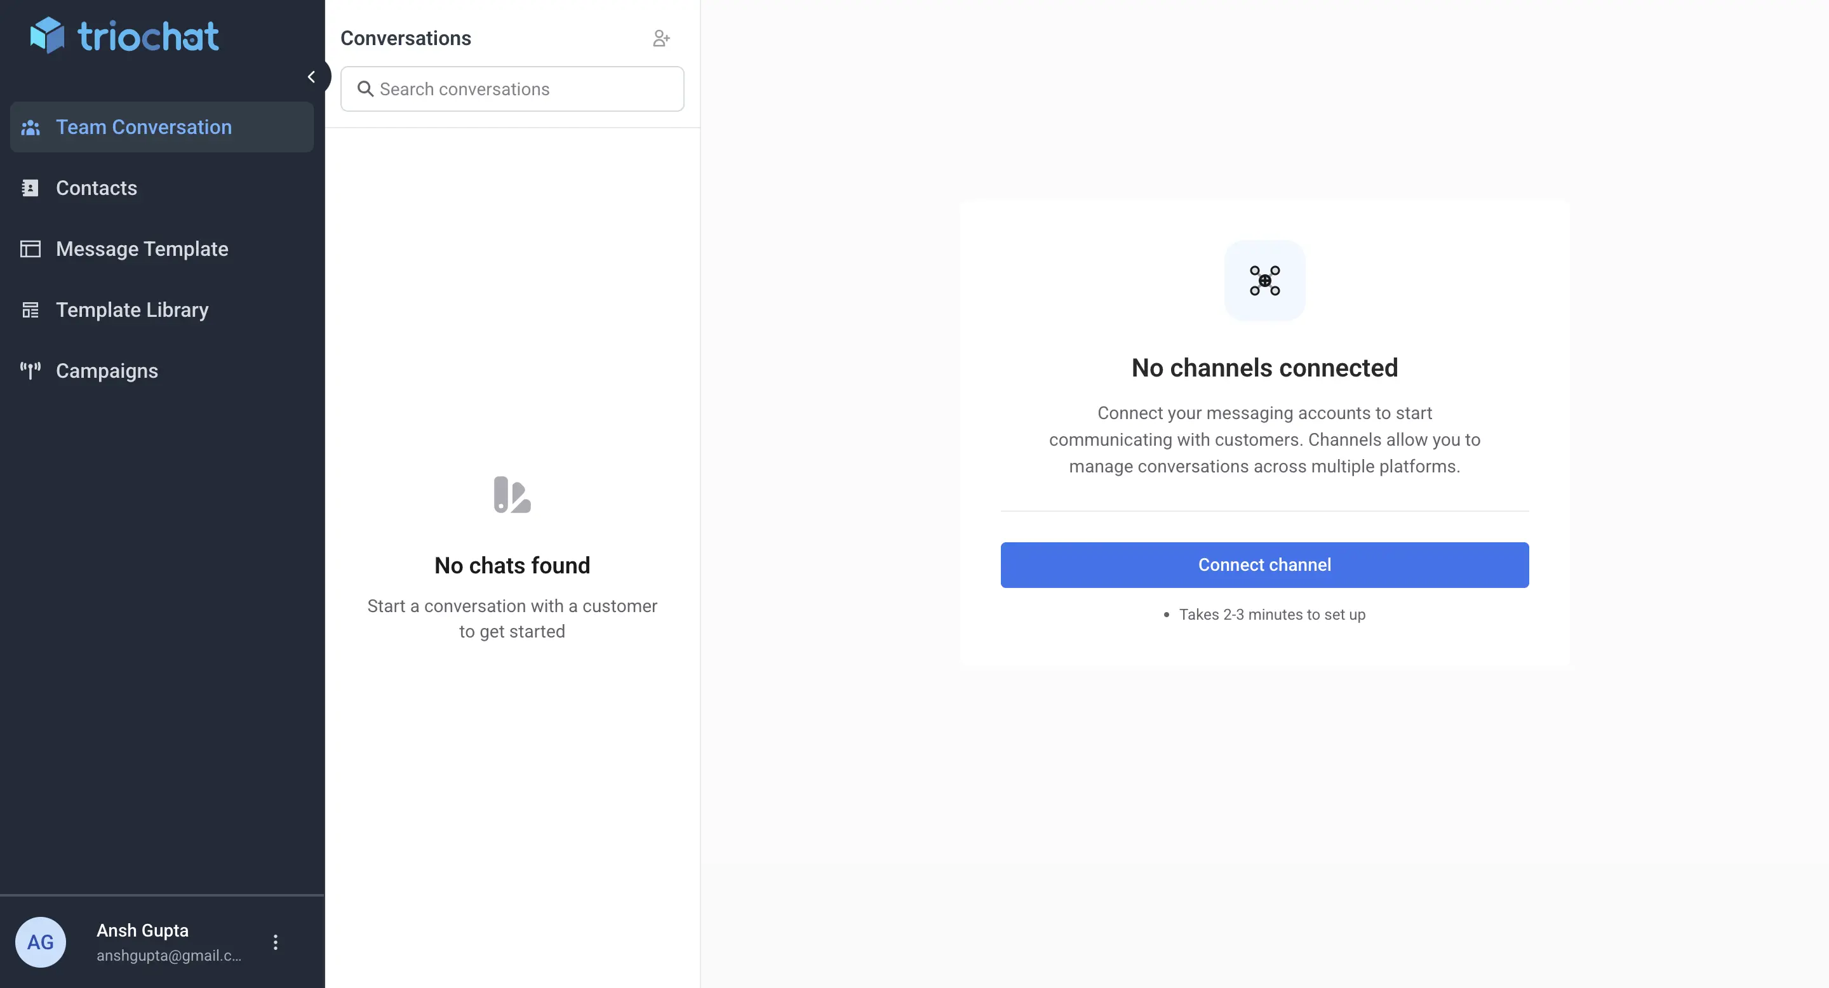
Task: Click the add contact icon beside Conversations
Action: 661,38
